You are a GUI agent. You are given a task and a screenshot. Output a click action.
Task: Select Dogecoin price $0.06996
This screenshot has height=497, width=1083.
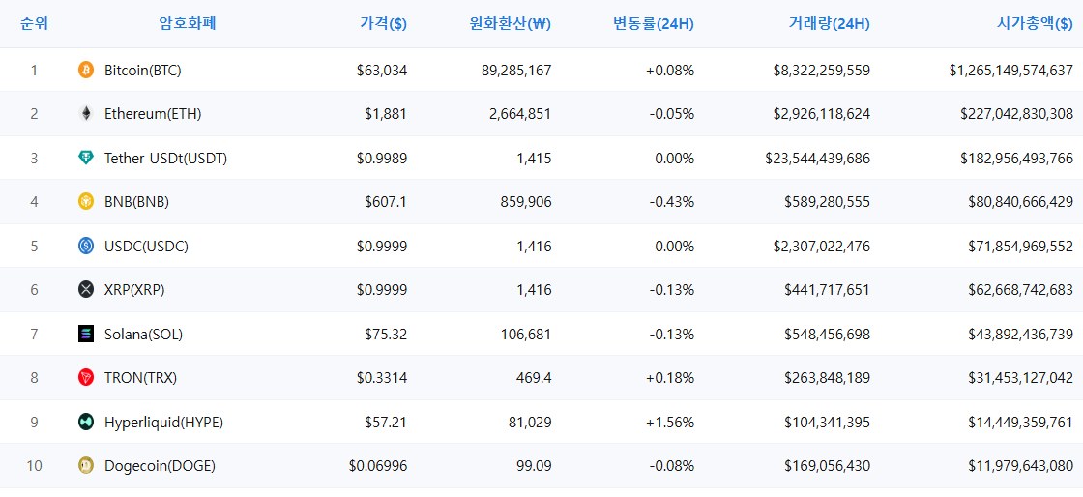[x=378, y=467]
